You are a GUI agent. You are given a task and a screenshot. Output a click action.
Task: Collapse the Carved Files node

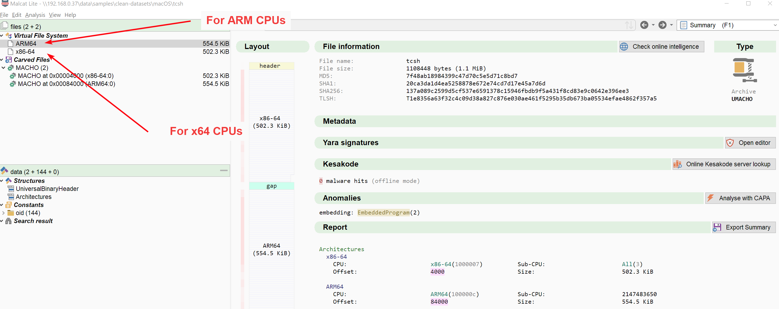(2, 60)
